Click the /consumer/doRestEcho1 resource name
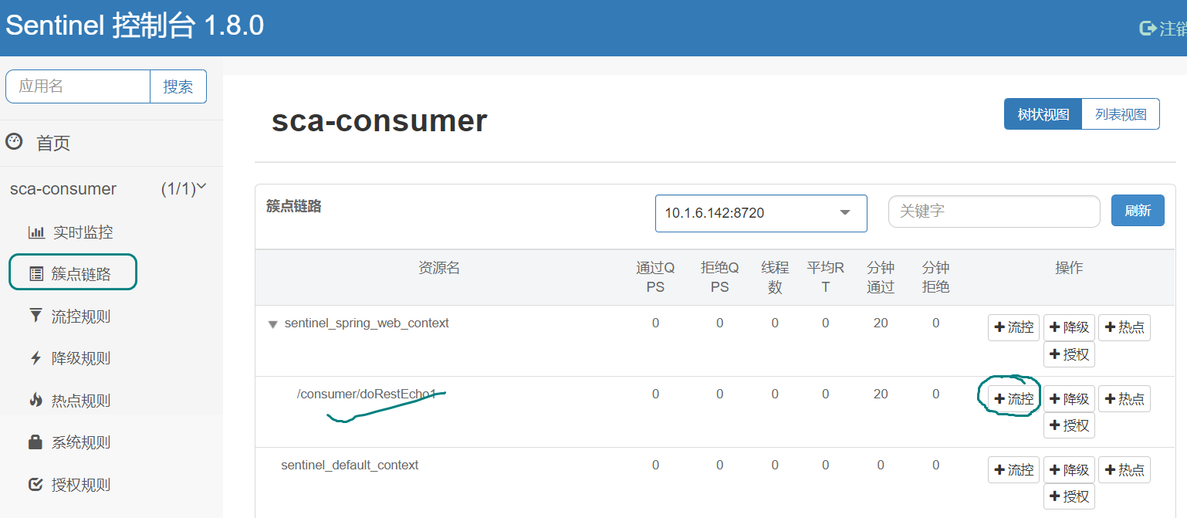The width and height of the screenshot is (1187, 518). click(367, 394)
